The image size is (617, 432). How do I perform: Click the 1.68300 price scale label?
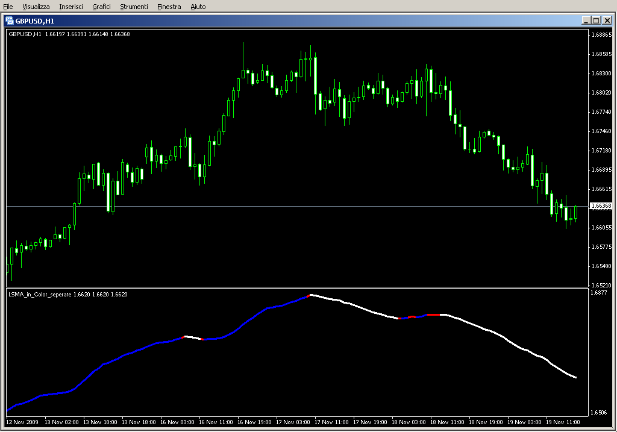[x=602, y=73]
